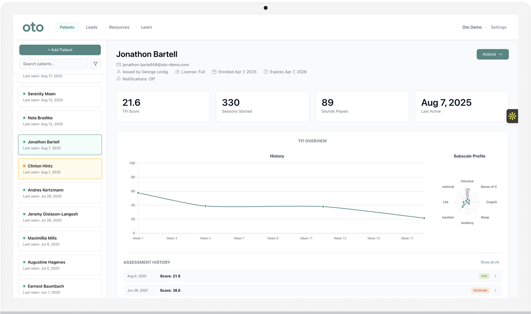Click the Score: 21.6 assessment row
This screenshot has width=531, height=314.
click(x=312, y=276)
